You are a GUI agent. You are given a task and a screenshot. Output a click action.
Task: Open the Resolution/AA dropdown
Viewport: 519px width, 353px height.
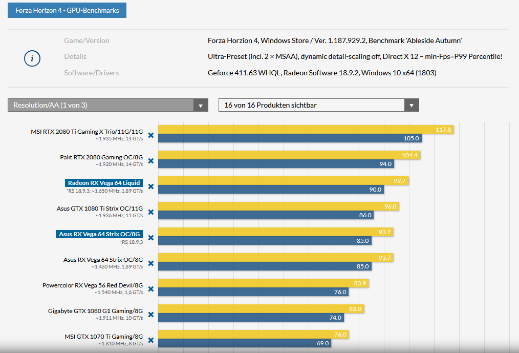[108, 105]
